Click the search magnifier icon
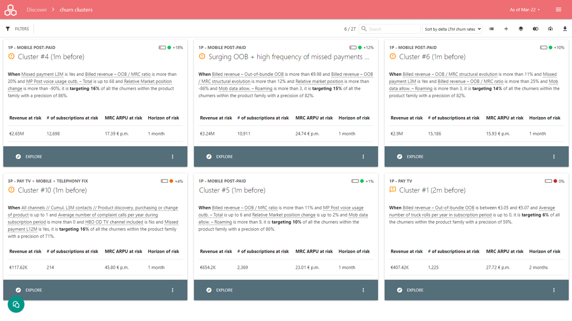Screen dimensions: 572x321 364,29
